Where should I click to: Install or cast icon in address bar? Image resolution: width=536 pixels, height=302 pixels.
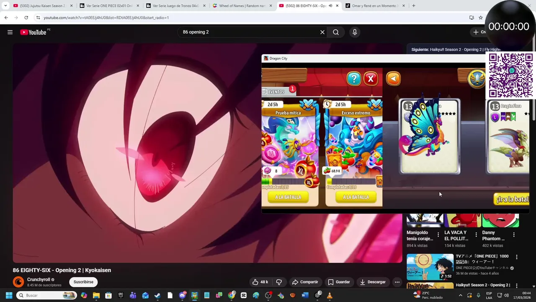tap(472, 18)
